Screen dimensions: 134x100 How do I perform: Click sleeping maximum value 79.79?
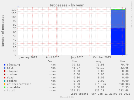click(125, 65)
